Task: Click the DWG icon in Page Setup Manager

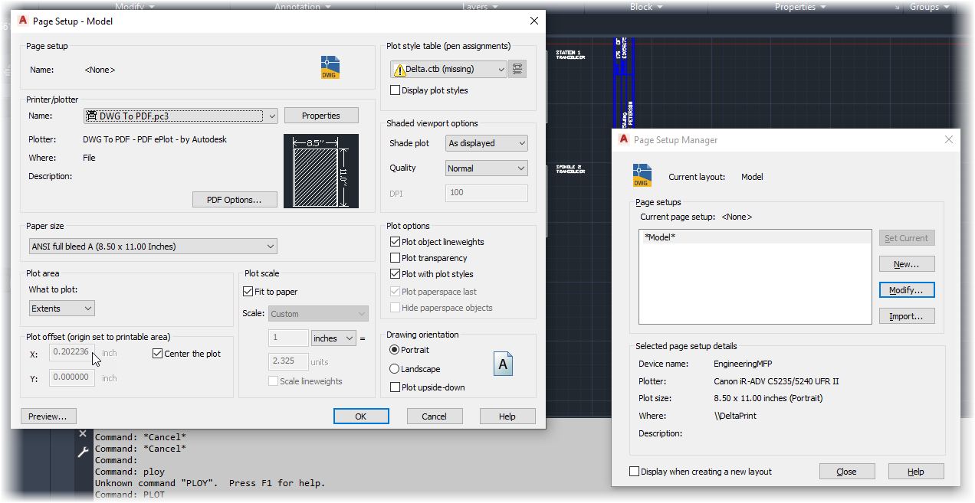Action: tap(642, 175)
